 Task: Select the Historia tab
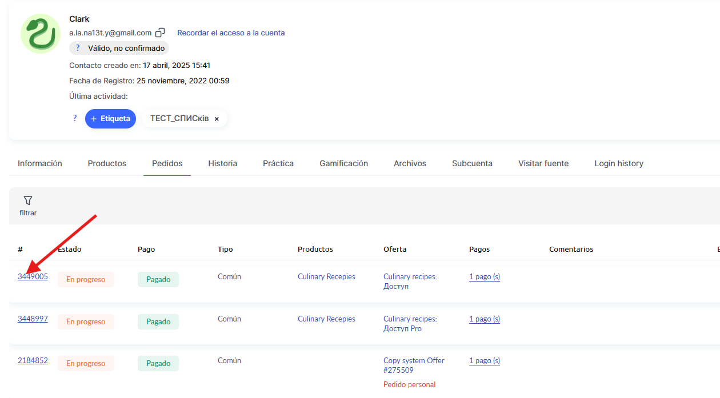[x=222, y=163]
